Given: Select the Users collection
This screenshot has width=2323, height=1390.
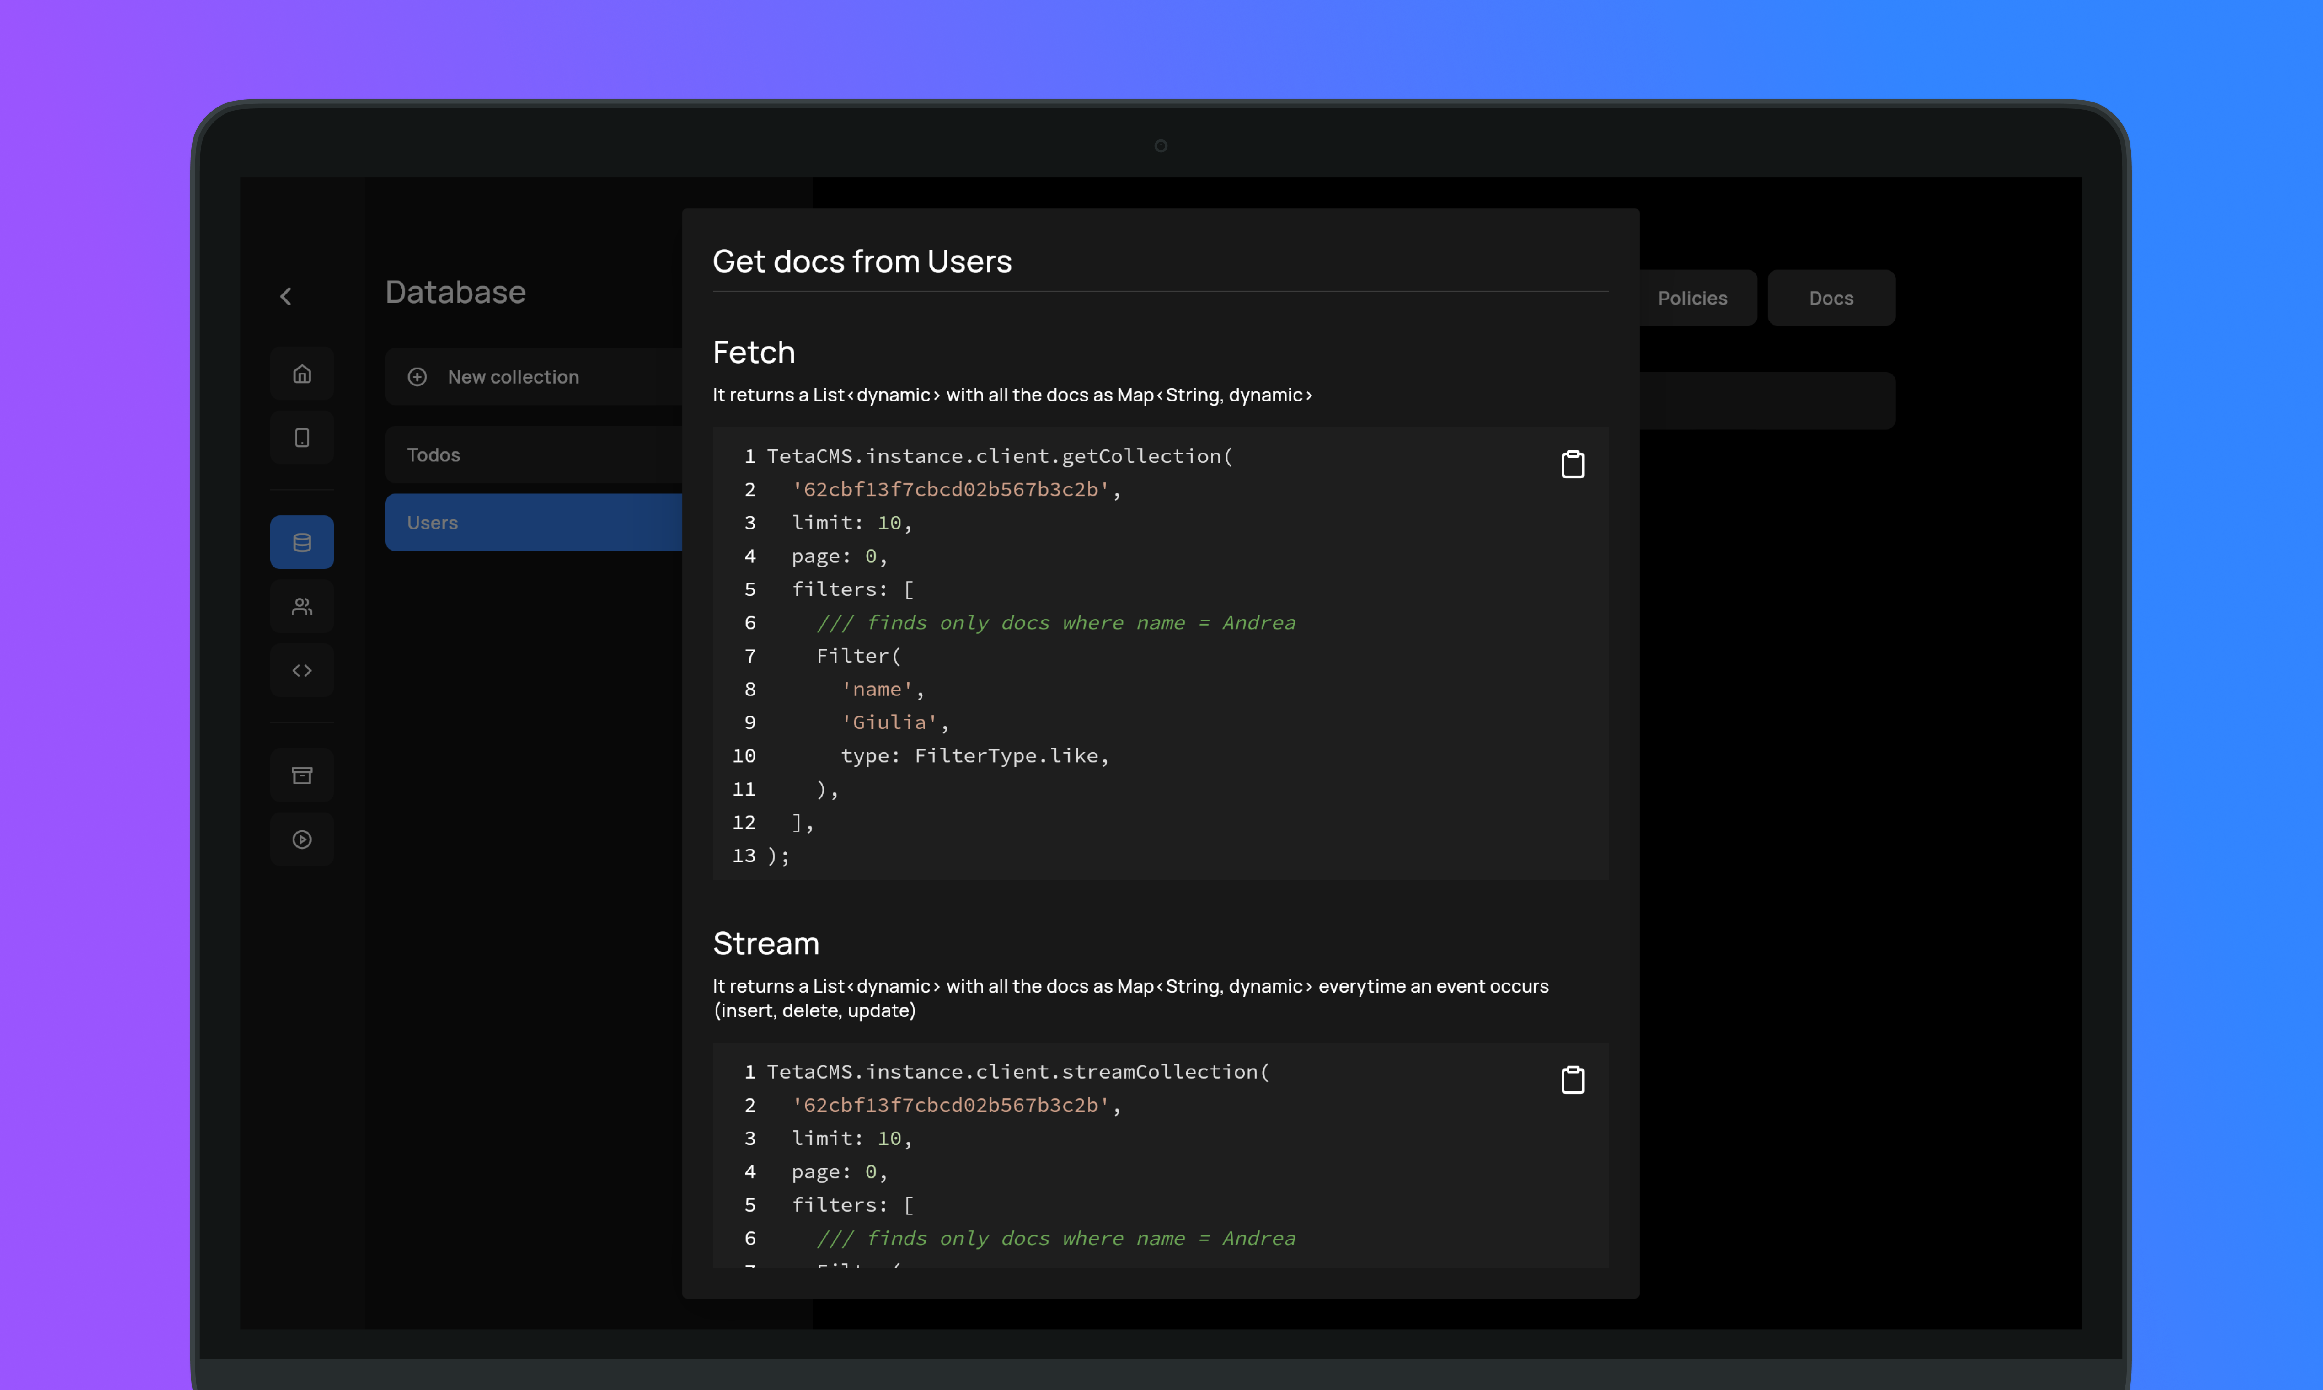Looking at the screenshot, I should (x=534, y=523).
